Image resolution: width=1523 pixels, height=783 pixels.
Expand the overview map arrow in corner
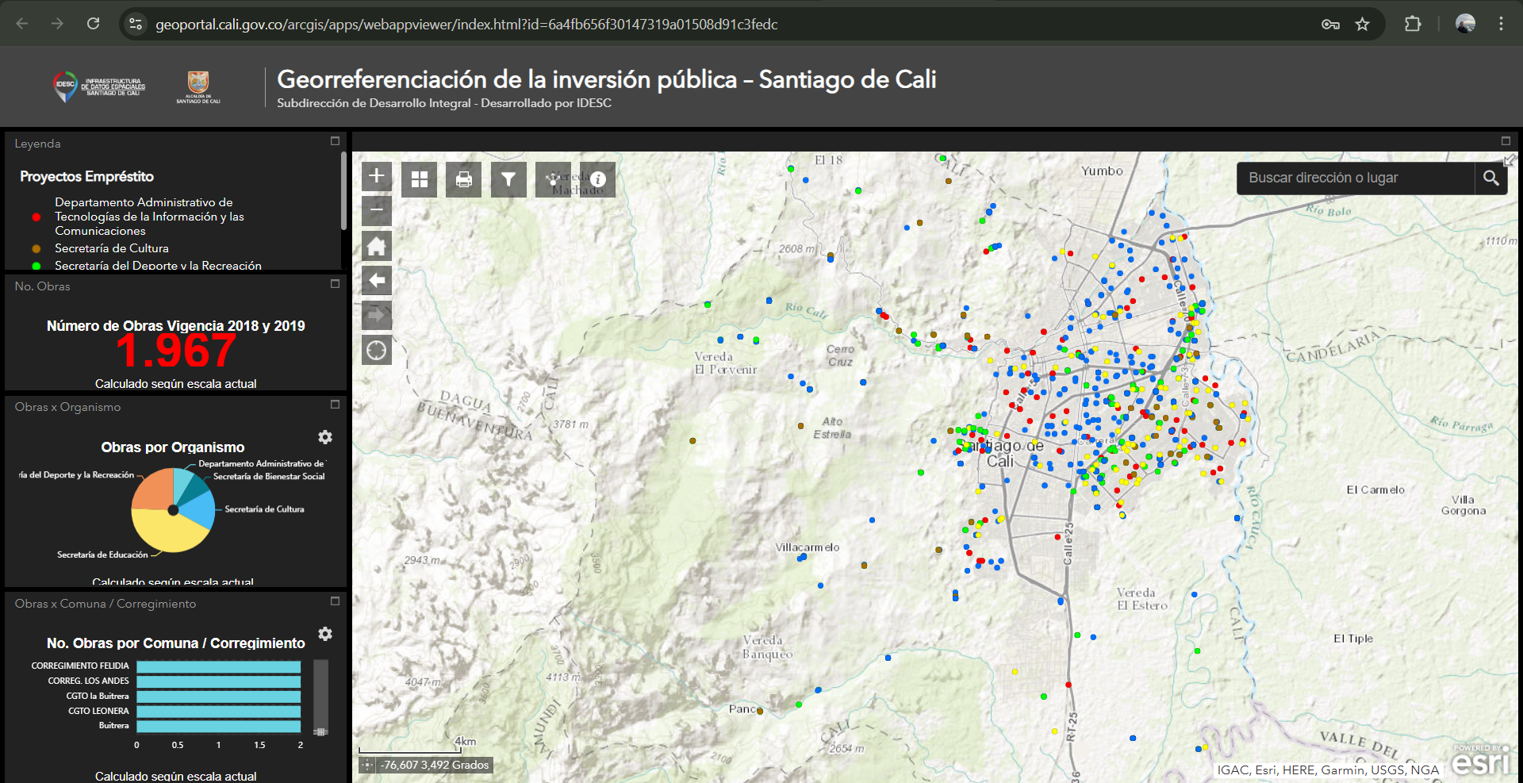coord(1509,160)
